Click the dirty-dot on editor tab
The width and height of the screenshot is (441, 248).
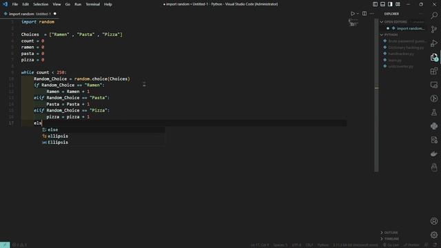pyautogui.click(x=55, y=14)
